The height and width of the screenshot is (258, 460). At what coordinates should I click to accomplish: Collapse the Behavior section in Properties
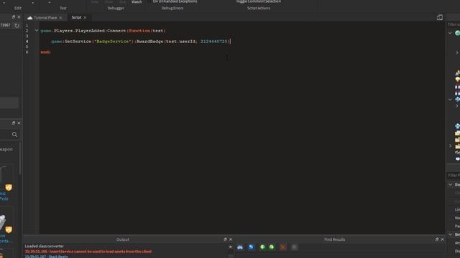point(451,234)
